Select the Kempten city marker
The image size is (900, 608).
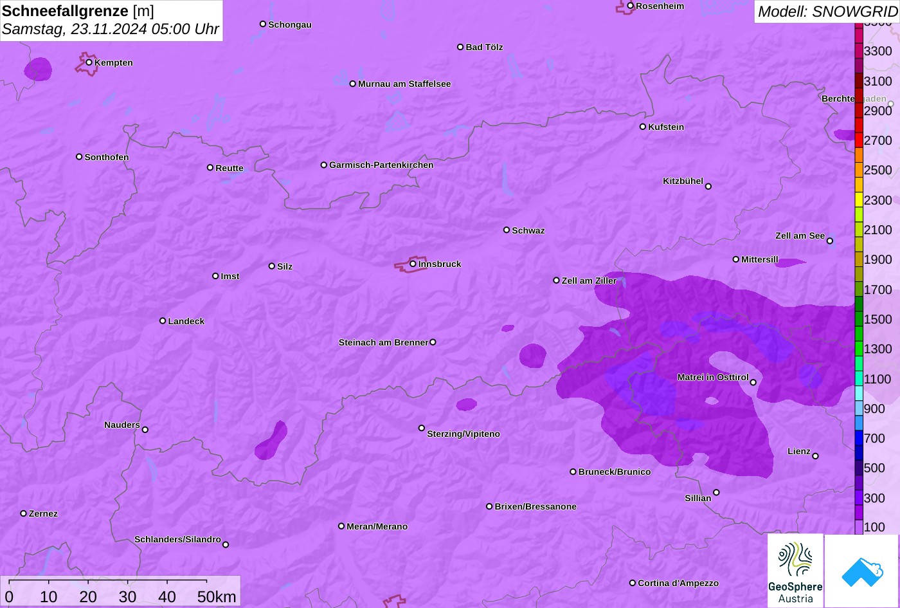89,62
